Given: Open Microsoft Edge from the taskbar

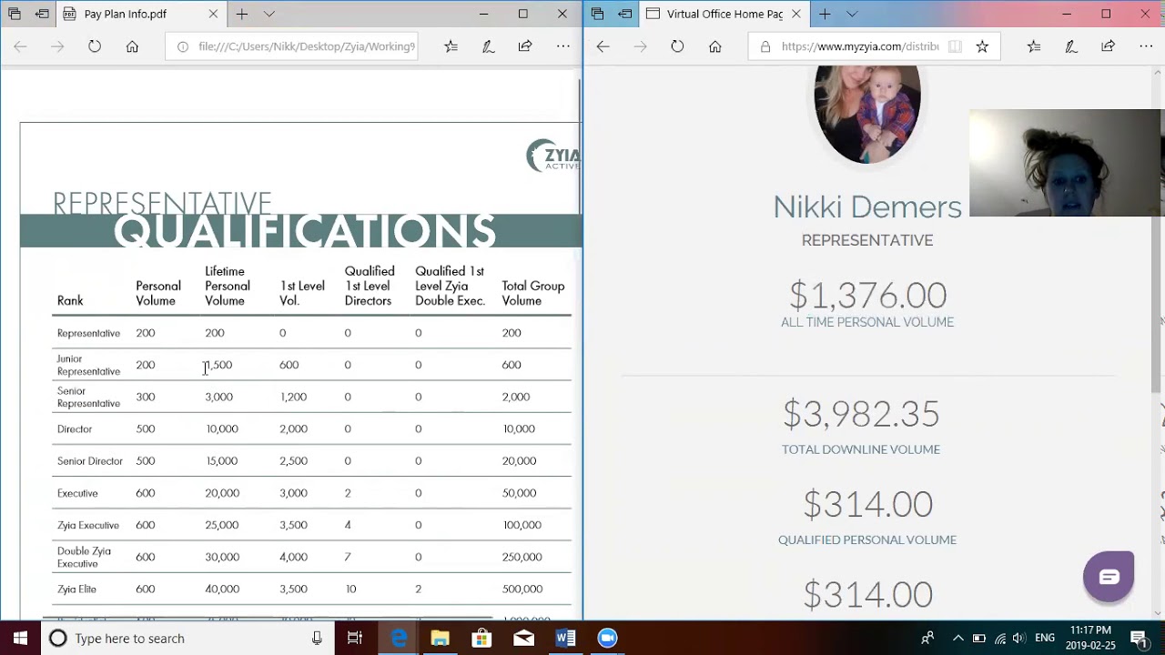Looking at the screenshot, I should [399, 638].
